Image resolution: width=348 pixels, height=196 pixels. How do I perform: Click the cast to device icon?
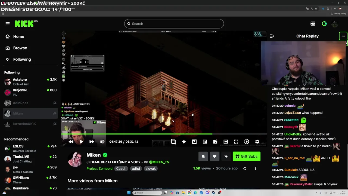(x=215, y=142)
